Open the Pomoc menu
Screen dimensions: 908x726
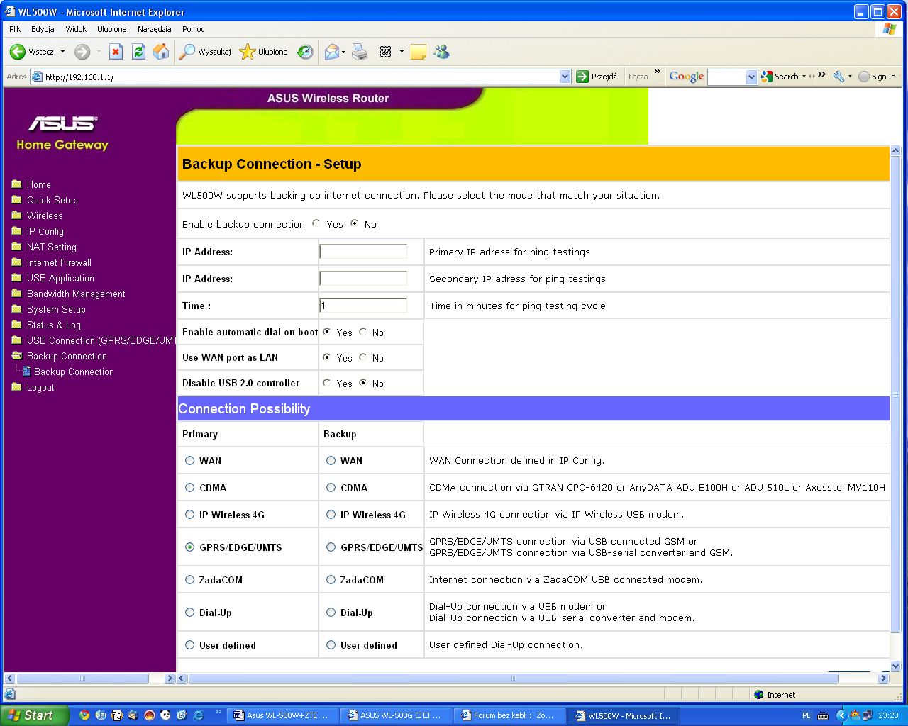point(194,29)
